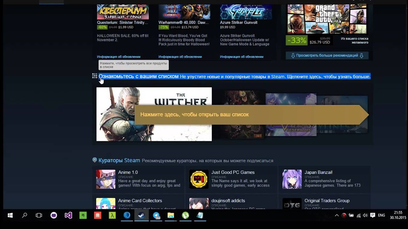The height and width of the screenshot is (229, 408).
Task: Open 'Ознакомьтесь с вашим списком' heading
Action: (138, 76)
